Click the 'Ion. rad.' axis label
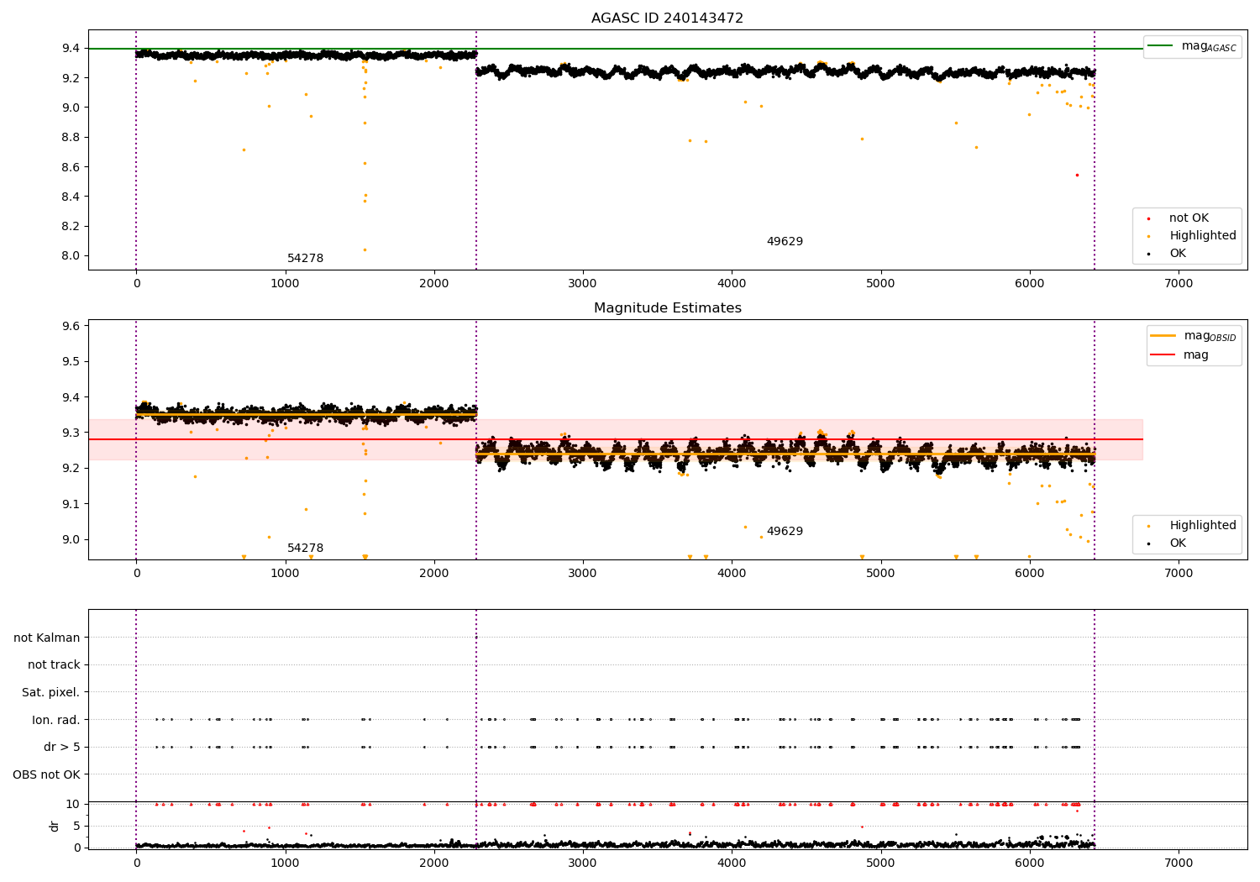Screen dimensions: 1260x882 point(56,720)
